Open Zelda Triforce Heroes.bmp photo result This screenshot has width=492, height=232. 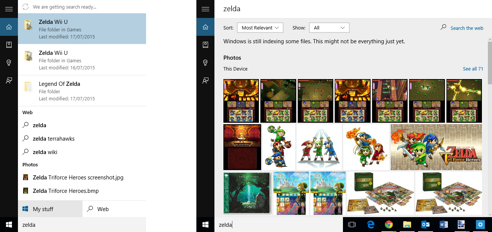click(x=82, y=191)
